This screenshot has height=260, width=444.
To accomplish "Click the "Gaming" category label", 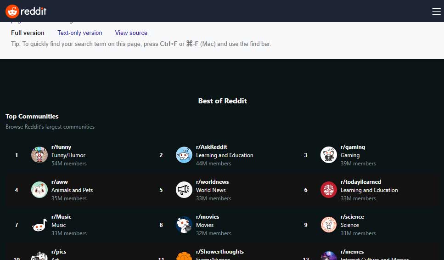I will (350, 155).
